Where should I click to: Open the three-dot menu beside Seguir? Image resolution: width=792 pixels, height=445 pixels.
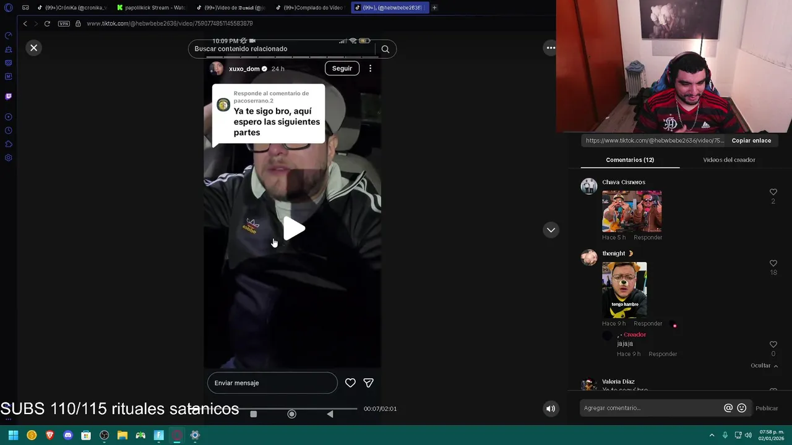[x=370, y=69]
